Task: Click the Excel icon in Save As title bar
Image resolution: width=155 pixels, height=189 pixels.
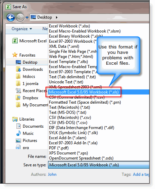Action: [8, 7]
